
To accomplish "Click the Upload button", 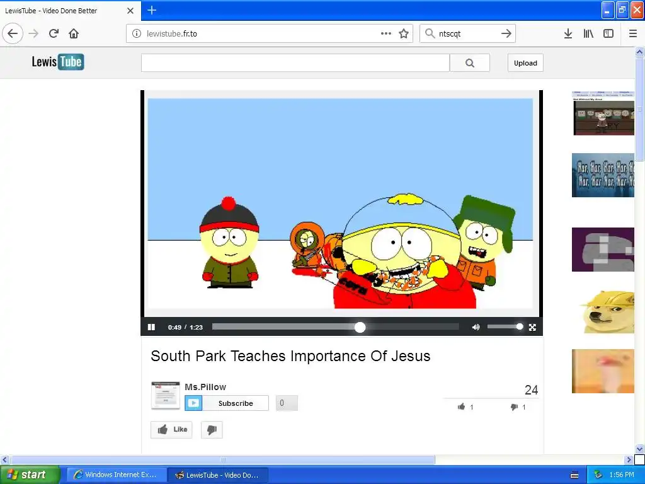I will click(x=525, y=63).
